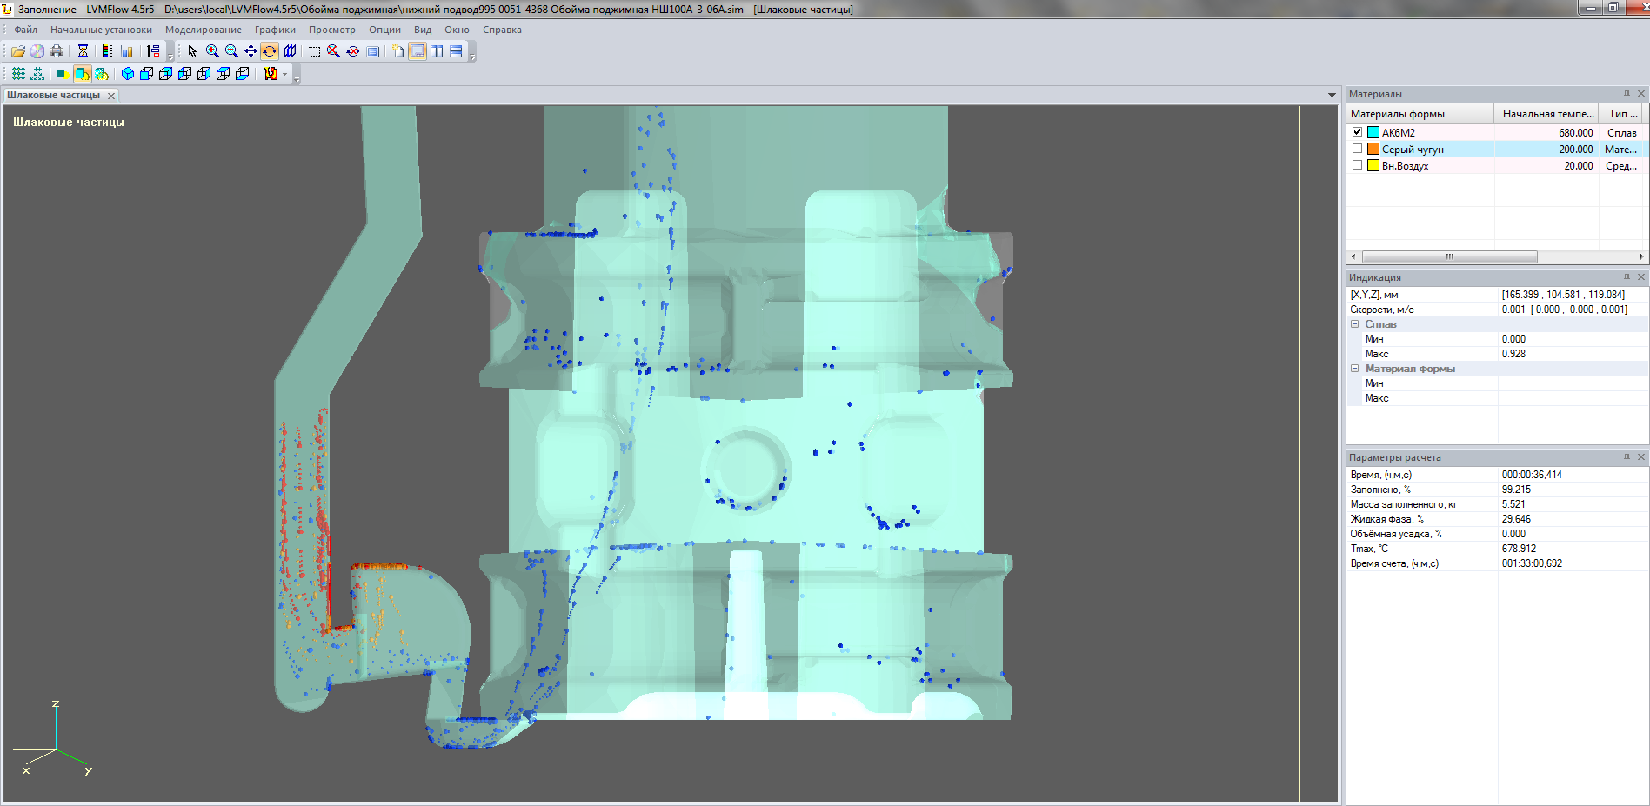
Task: Click the orange Серый чугун color swatch
Action: point(1373,149)
